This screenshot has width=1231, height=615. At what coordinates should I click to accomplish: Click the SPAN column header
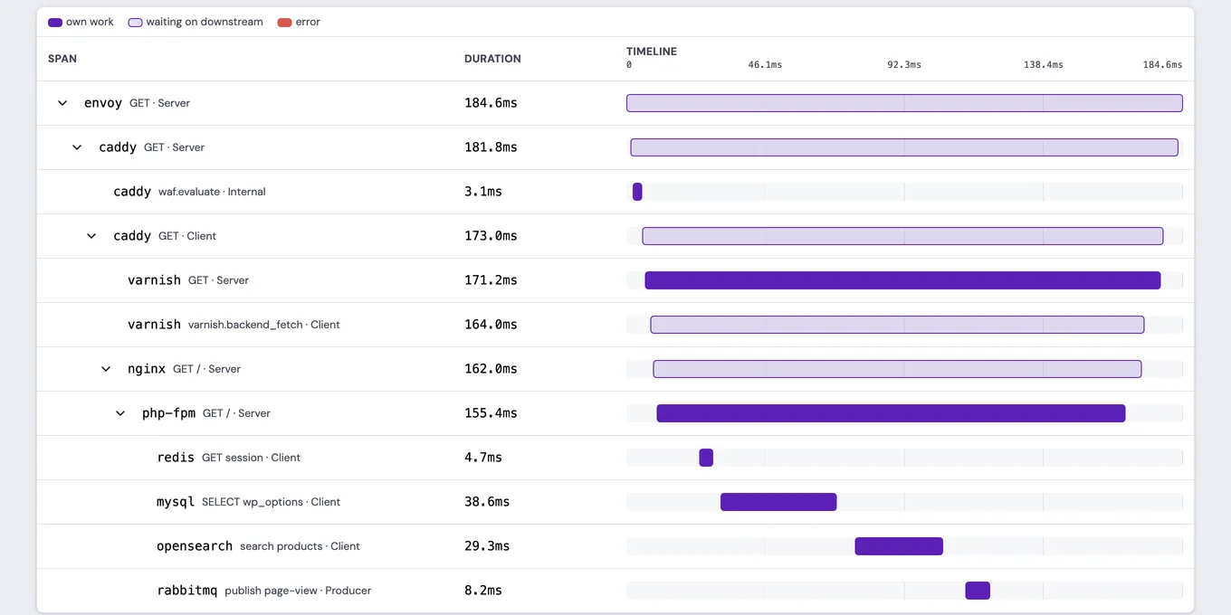pyautogui.click(x=62, y=59)
